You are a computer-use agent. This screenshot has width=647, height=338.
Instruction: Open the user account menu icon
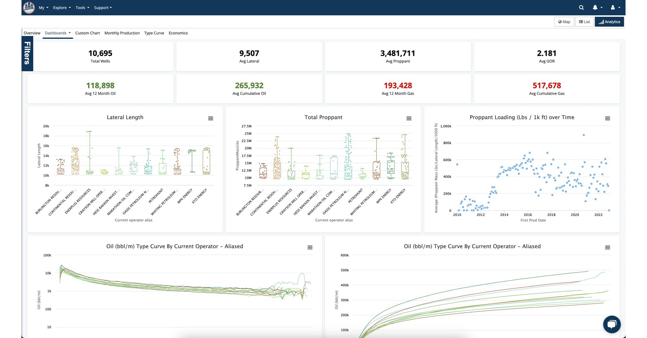[613, 7]
